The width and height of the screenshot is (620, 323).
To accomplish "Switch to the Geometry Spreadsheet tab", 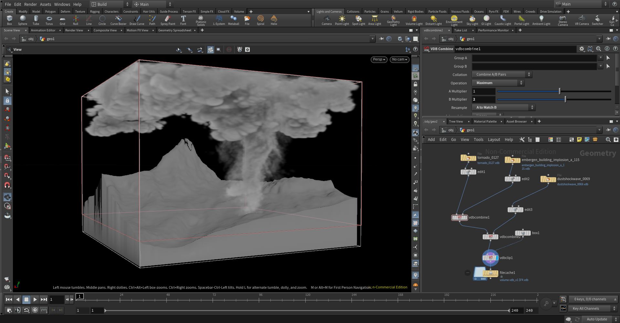I will pos(174,30).
